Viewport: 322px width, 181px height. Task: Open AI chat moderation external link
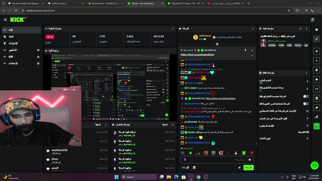tap(307, 111)
